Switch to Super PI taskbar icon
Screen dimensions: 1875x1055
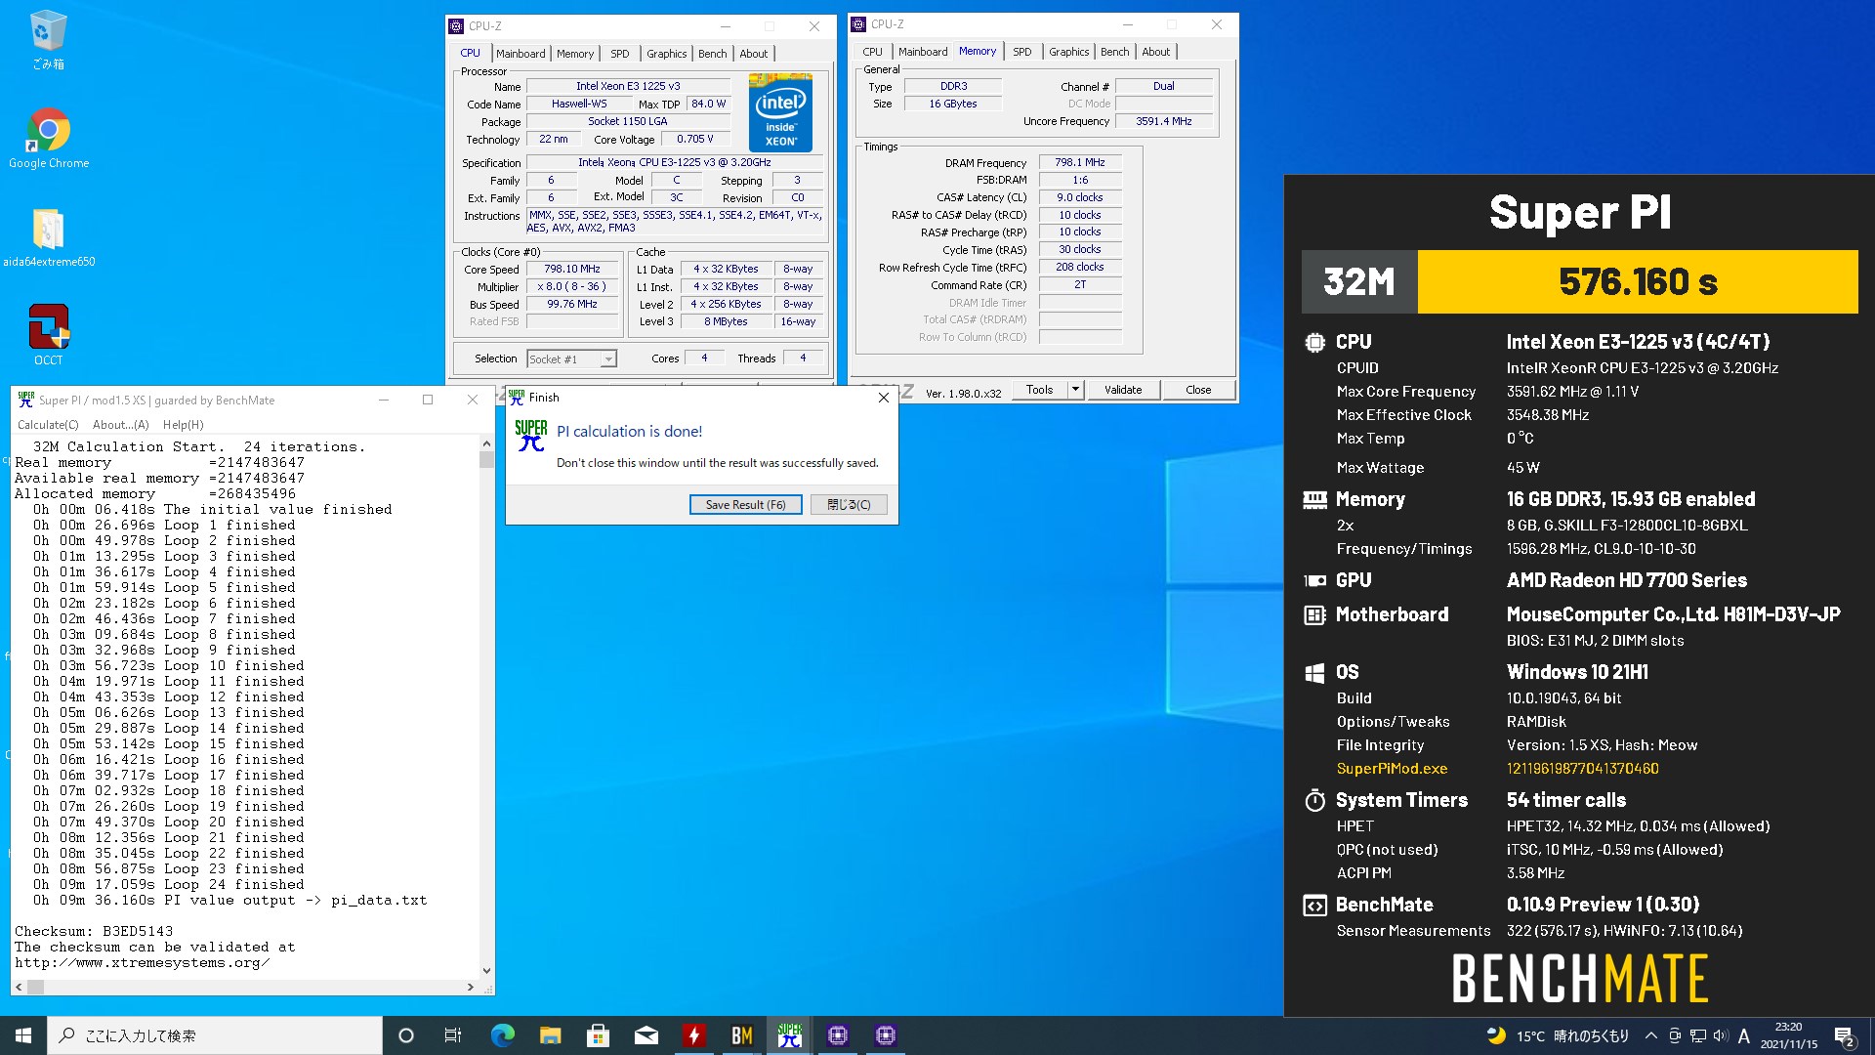(x=789, y=1035)
